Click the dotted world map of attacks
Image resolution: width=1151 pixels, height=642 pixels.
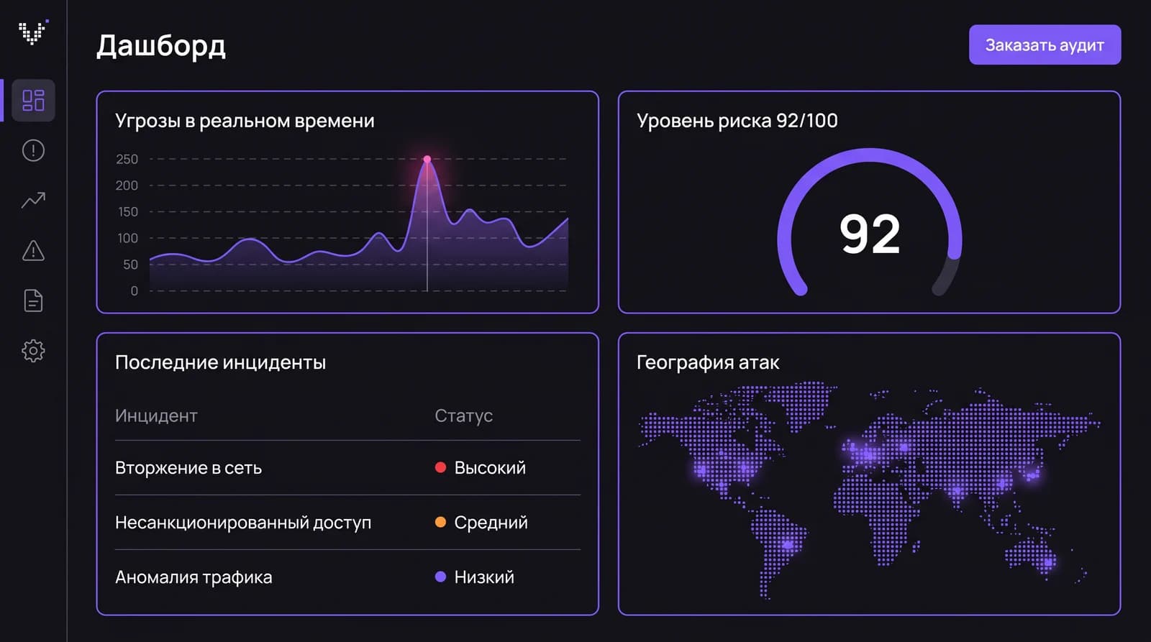point(869,490)
